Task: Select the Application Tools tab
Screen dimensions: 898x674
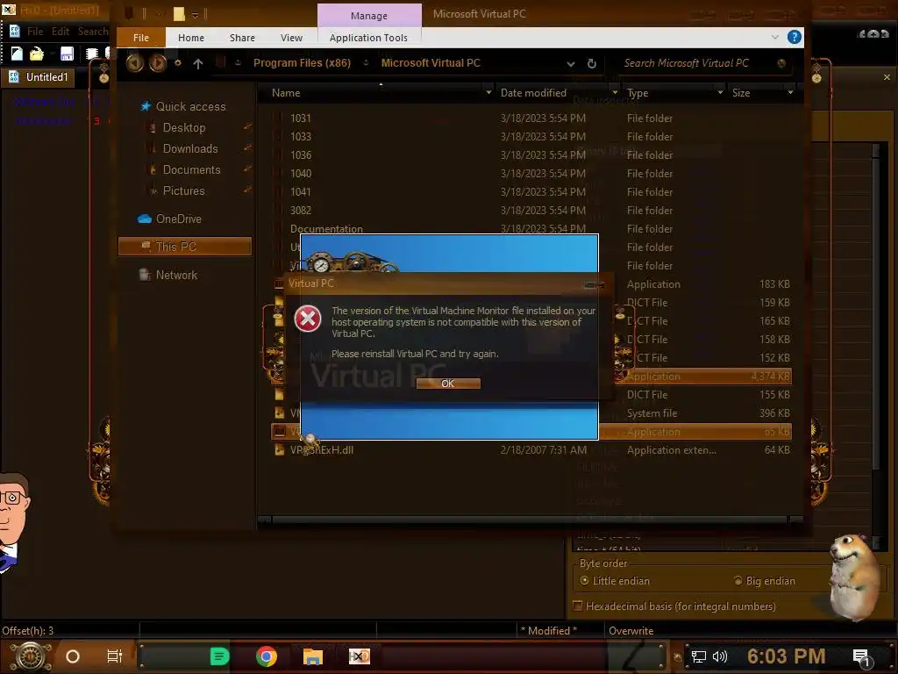Action: [x=368, y=37]
